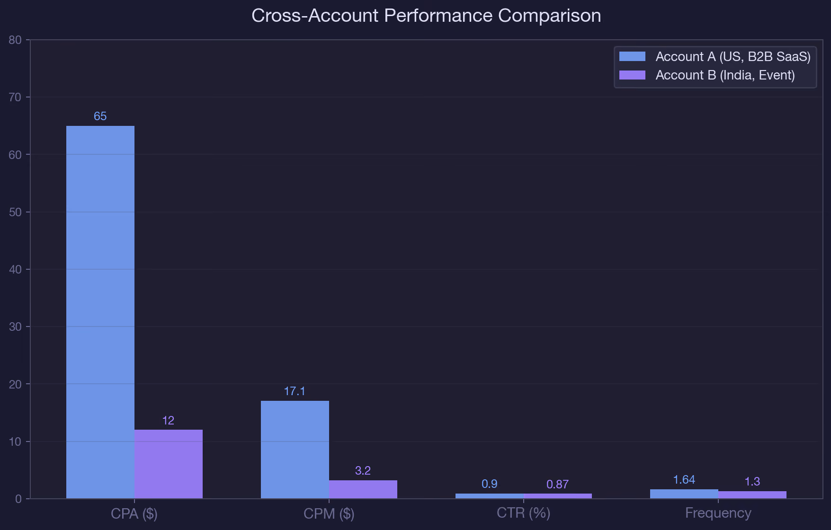831x530 pixels.
Task: Click the 17.1 data label
Action: [x=295, y=391]
